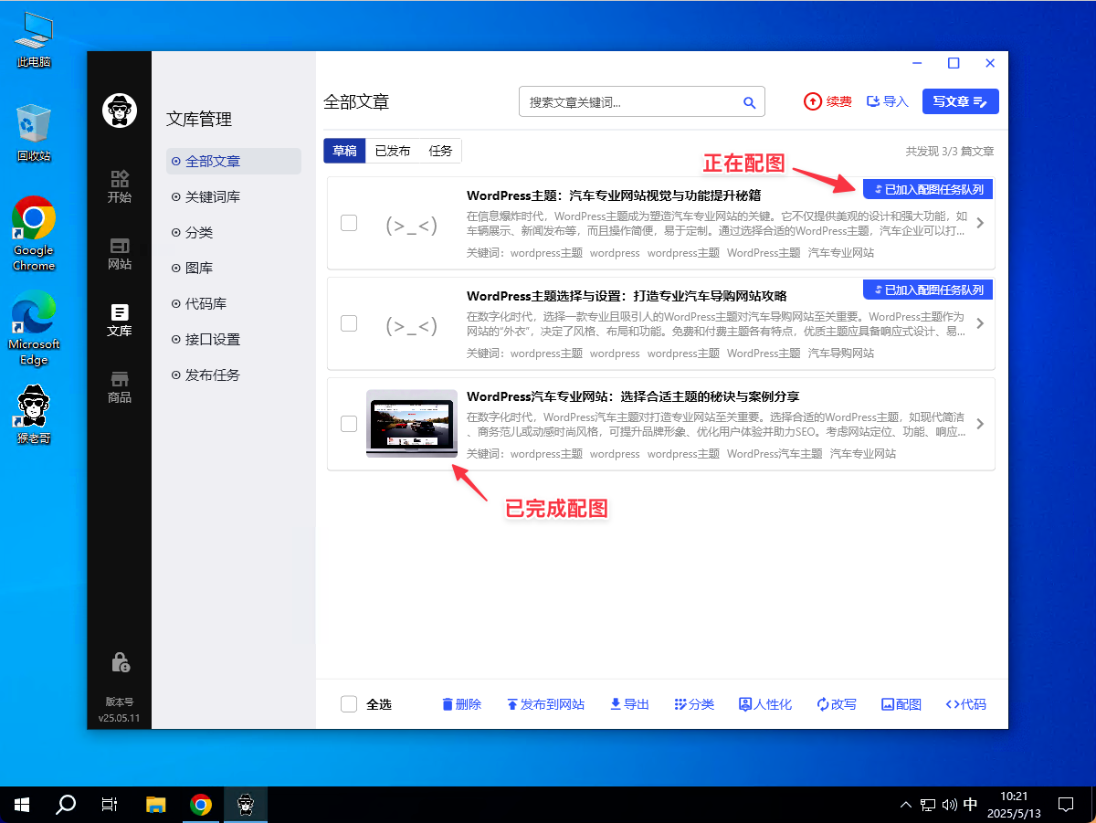This screenshot has height=823, width=1096.
Task: Tick the checkbox for 打造专业汽车导购网站攻略 article
Action: [x=349, y=323]
